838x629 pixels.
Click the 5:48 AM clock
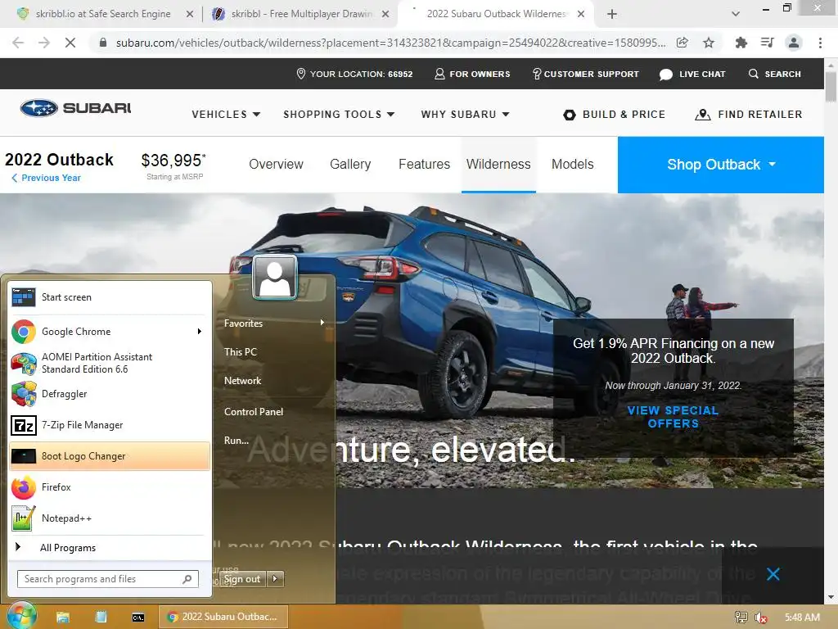[x=802, y=618]
